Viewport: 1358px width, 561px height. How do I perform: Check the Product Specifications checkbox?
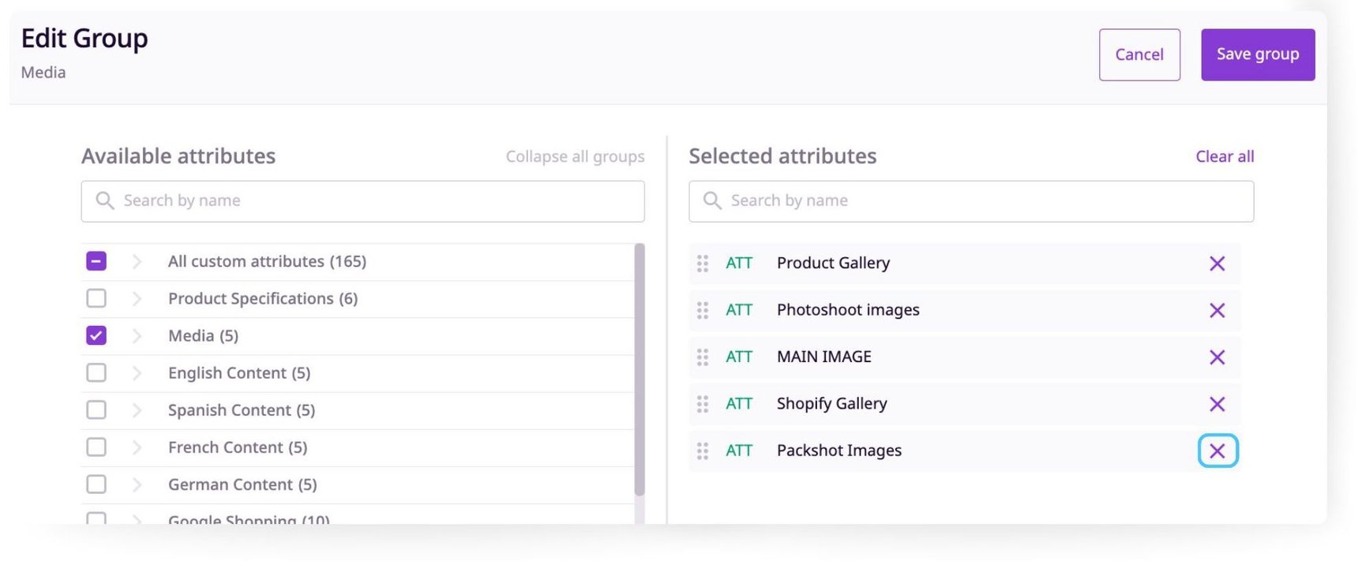coord(96,298)
